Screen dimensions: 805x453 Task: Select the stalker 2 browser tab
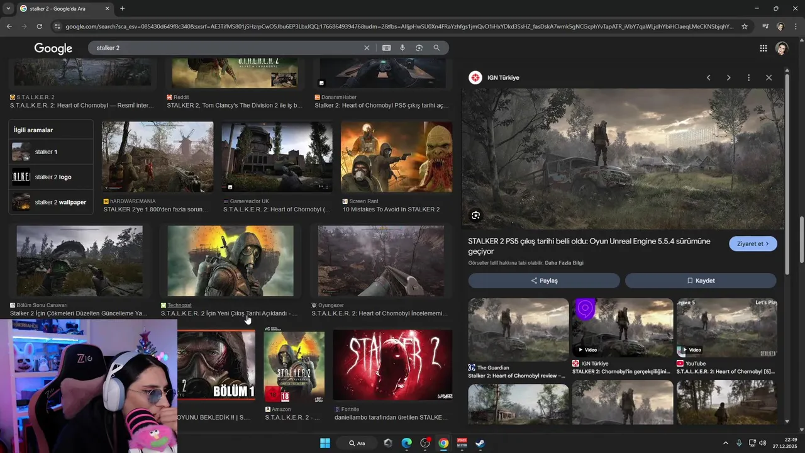[x=65, y=9]
